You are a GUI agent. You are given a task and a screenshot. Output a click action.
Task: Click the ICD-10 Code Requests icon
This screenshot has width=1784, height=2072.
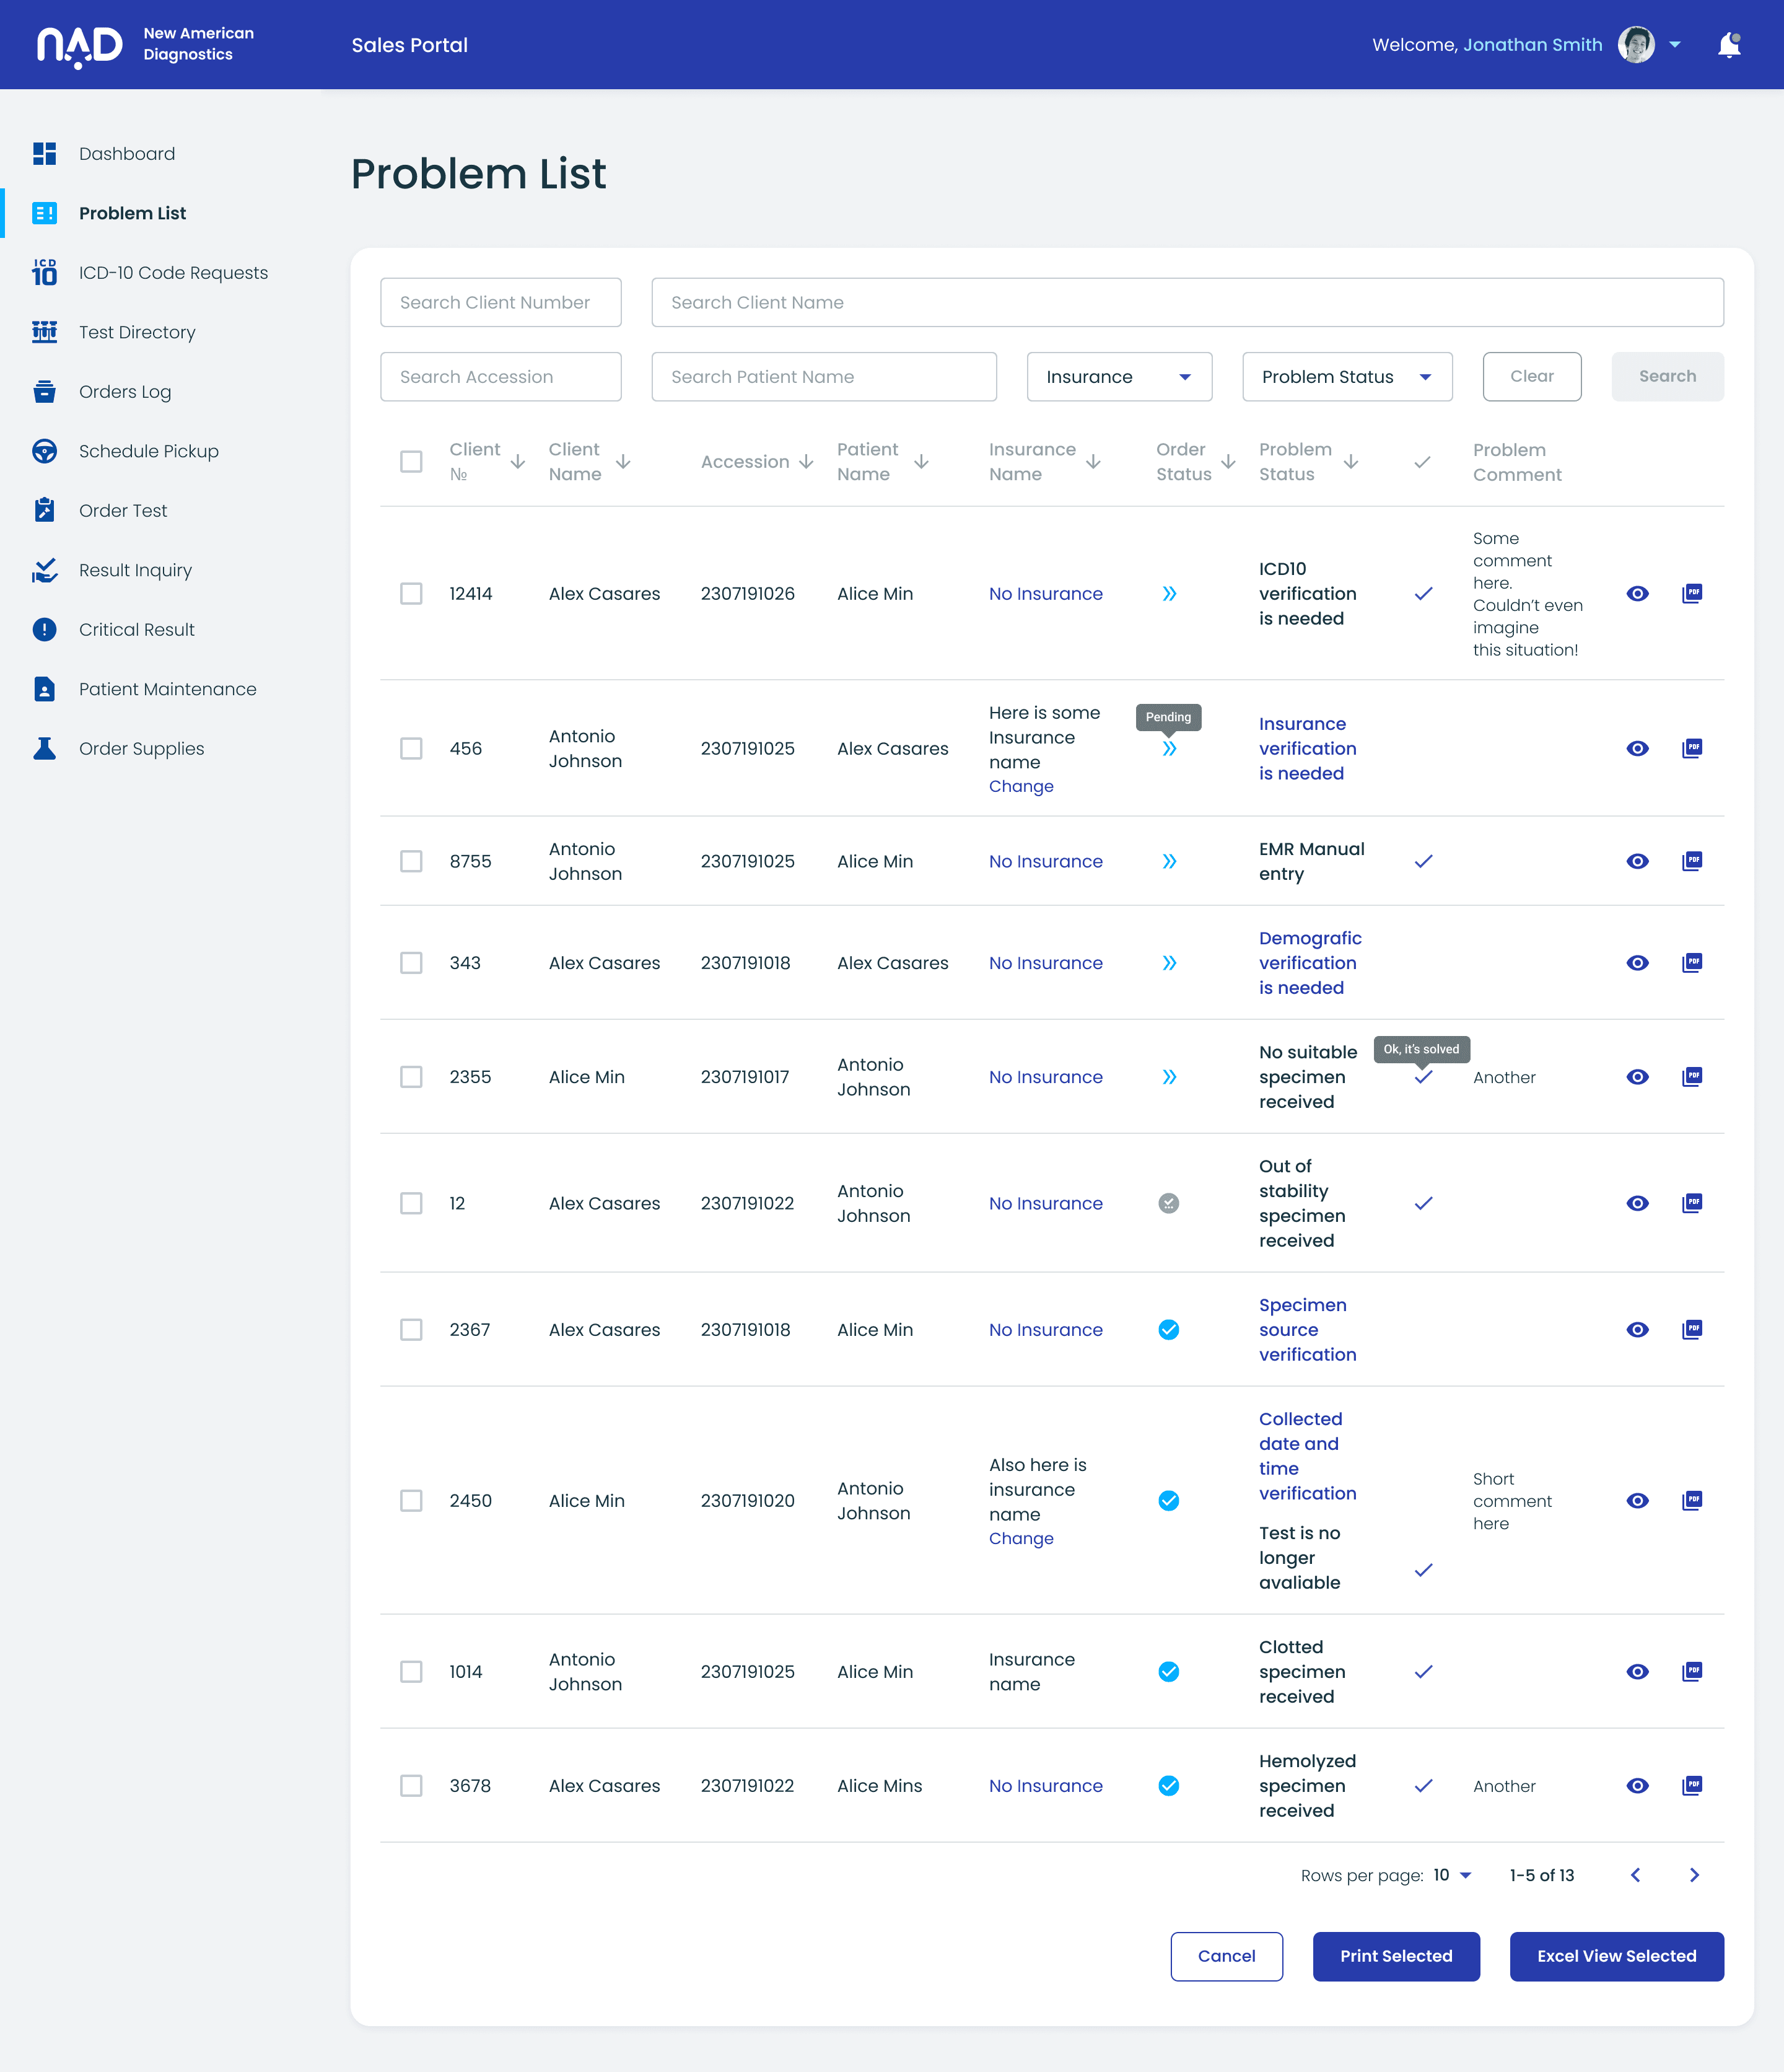tap(44, 272)
